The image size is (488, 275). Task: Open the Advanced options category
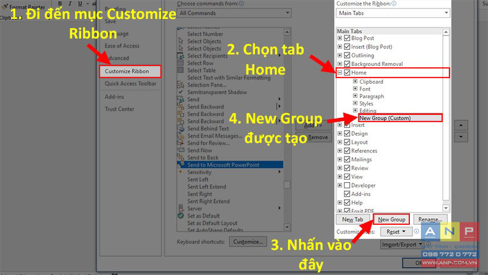click(118, 58)
